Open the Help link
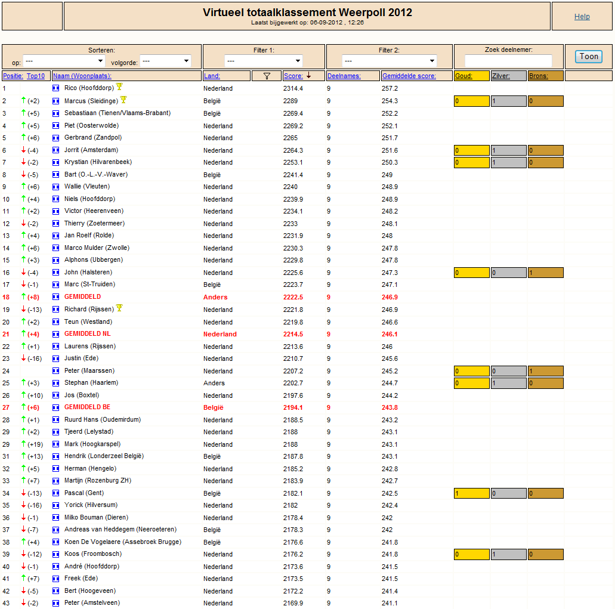The image size is (615, 609). (x=582, y=17)
